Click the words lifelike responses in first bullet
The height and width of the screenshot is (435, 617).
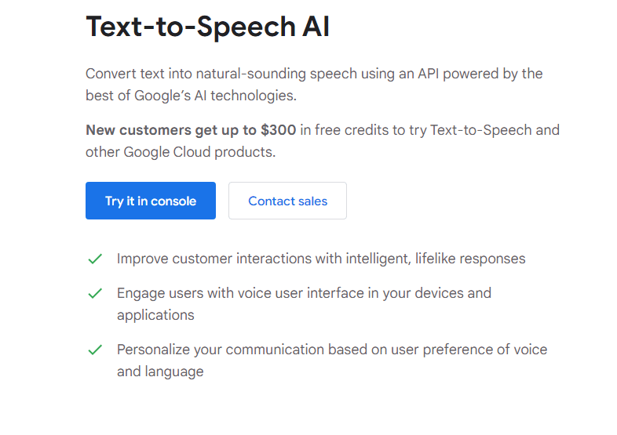470,259
